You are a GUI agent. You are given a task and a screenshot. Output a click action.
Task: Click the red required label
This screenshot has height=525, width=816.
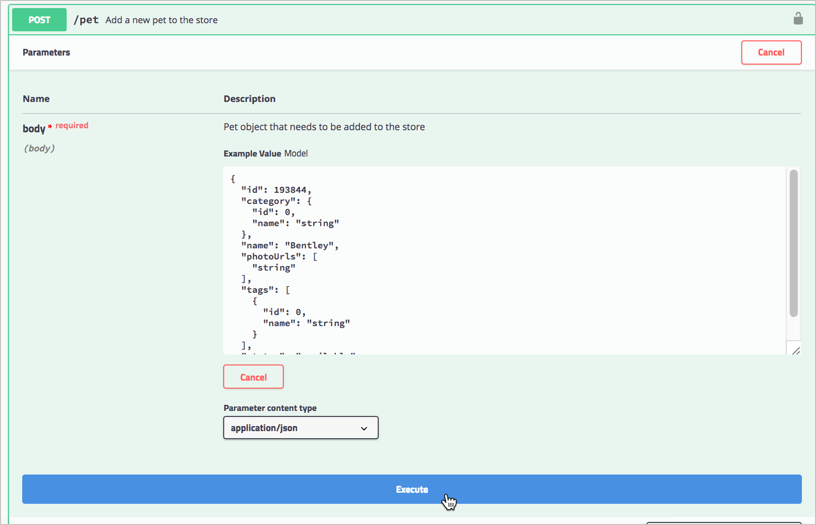tap(72, 126)
